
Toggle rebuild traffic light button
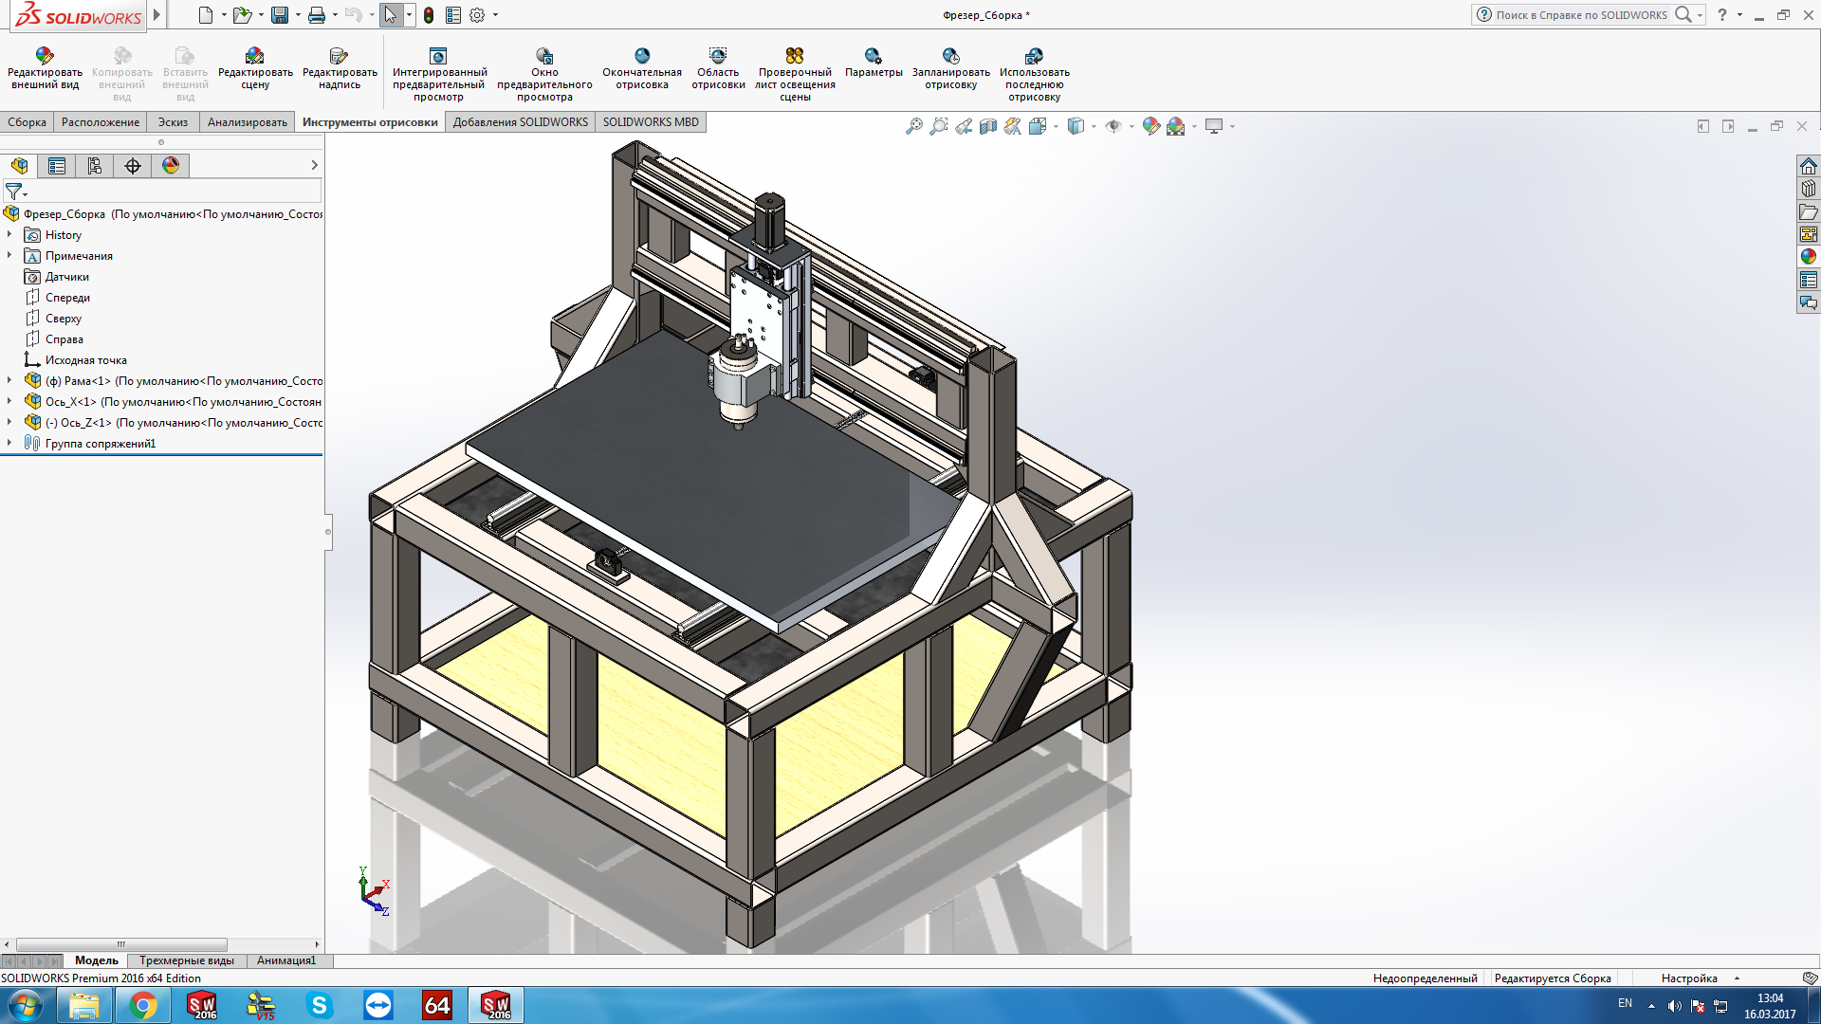429,15
